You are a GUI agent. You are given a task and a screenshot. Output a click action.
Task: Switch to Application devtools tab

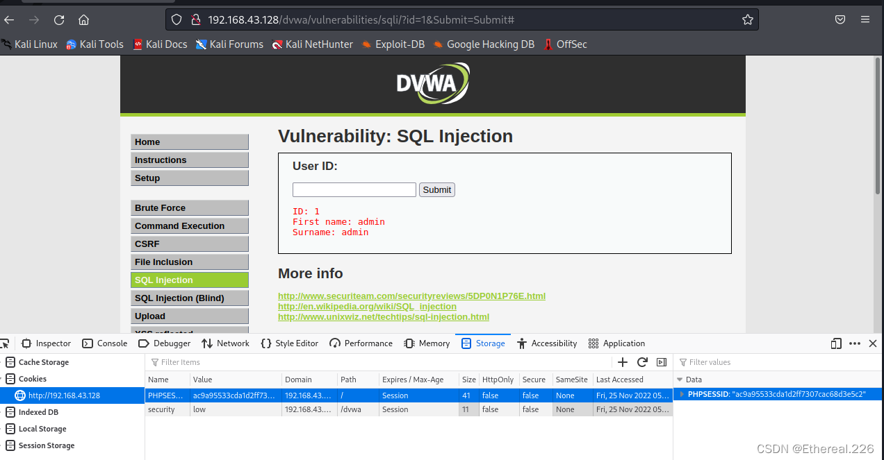click(616, 343)
